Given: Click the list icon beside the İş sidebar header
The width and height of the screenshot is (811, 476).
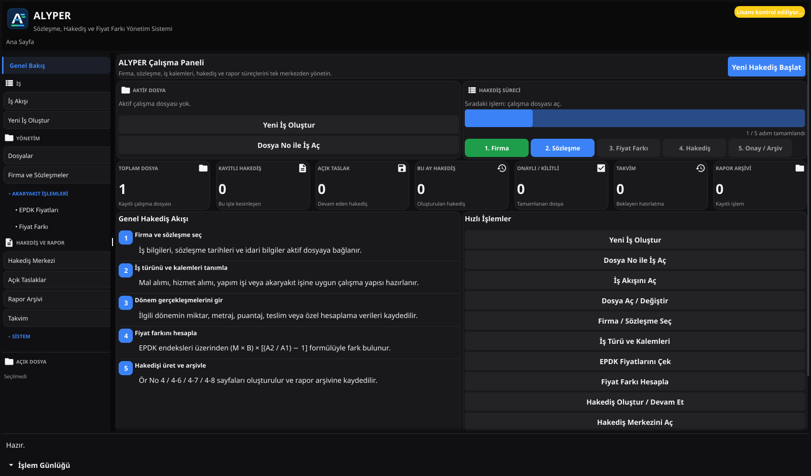Looking at the screenshot, I should point(9,84).
